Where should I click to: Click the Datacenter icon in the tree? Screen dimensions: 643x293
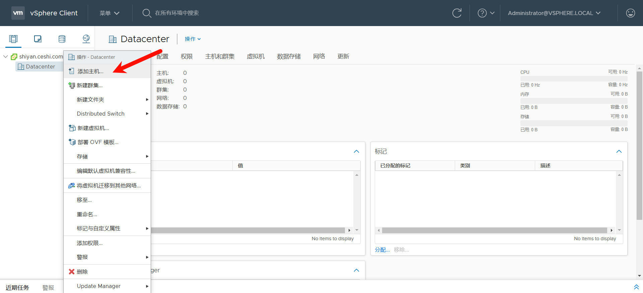point(21,66)
